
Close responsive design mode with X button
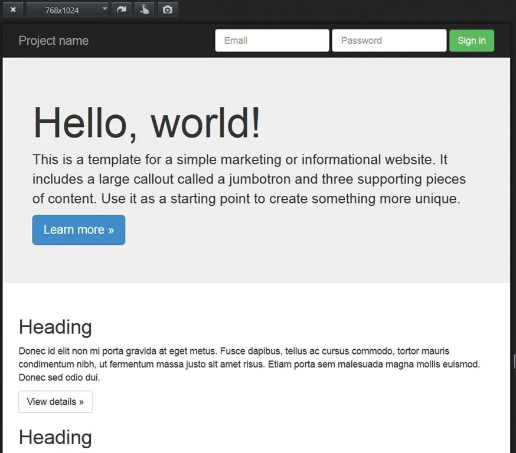[x=13, y=10]
